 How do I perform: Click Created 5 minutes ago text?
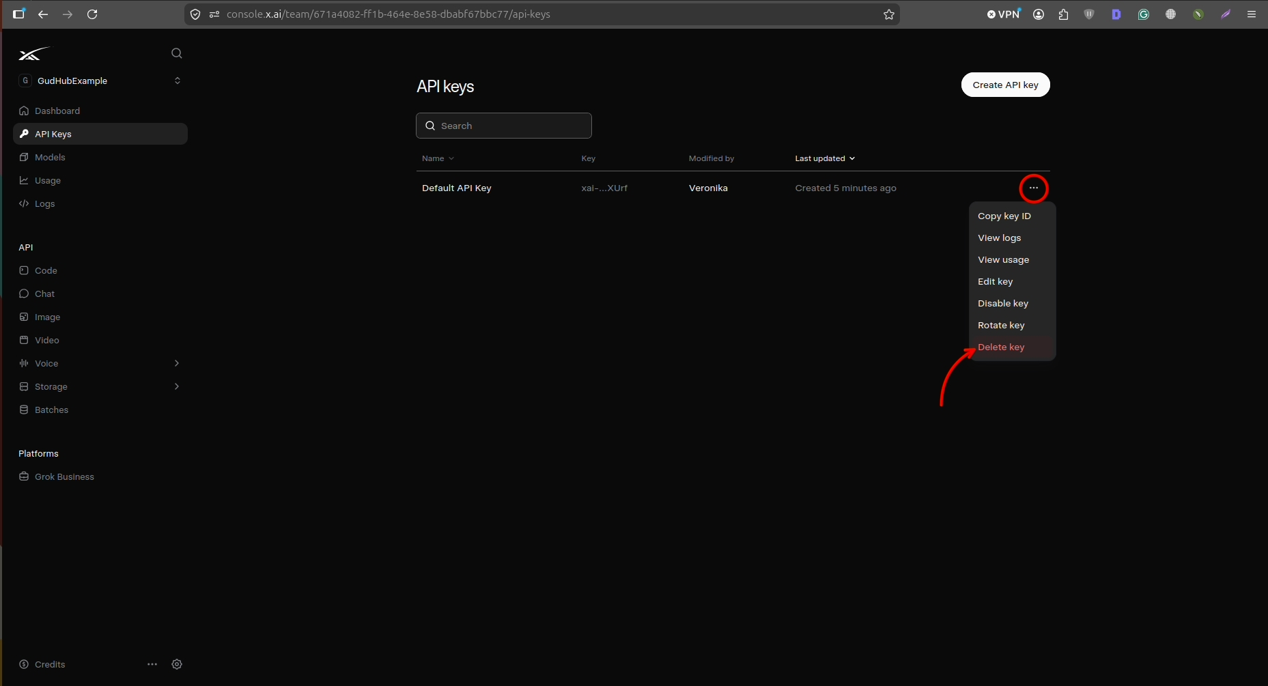(x=845, y=188)
